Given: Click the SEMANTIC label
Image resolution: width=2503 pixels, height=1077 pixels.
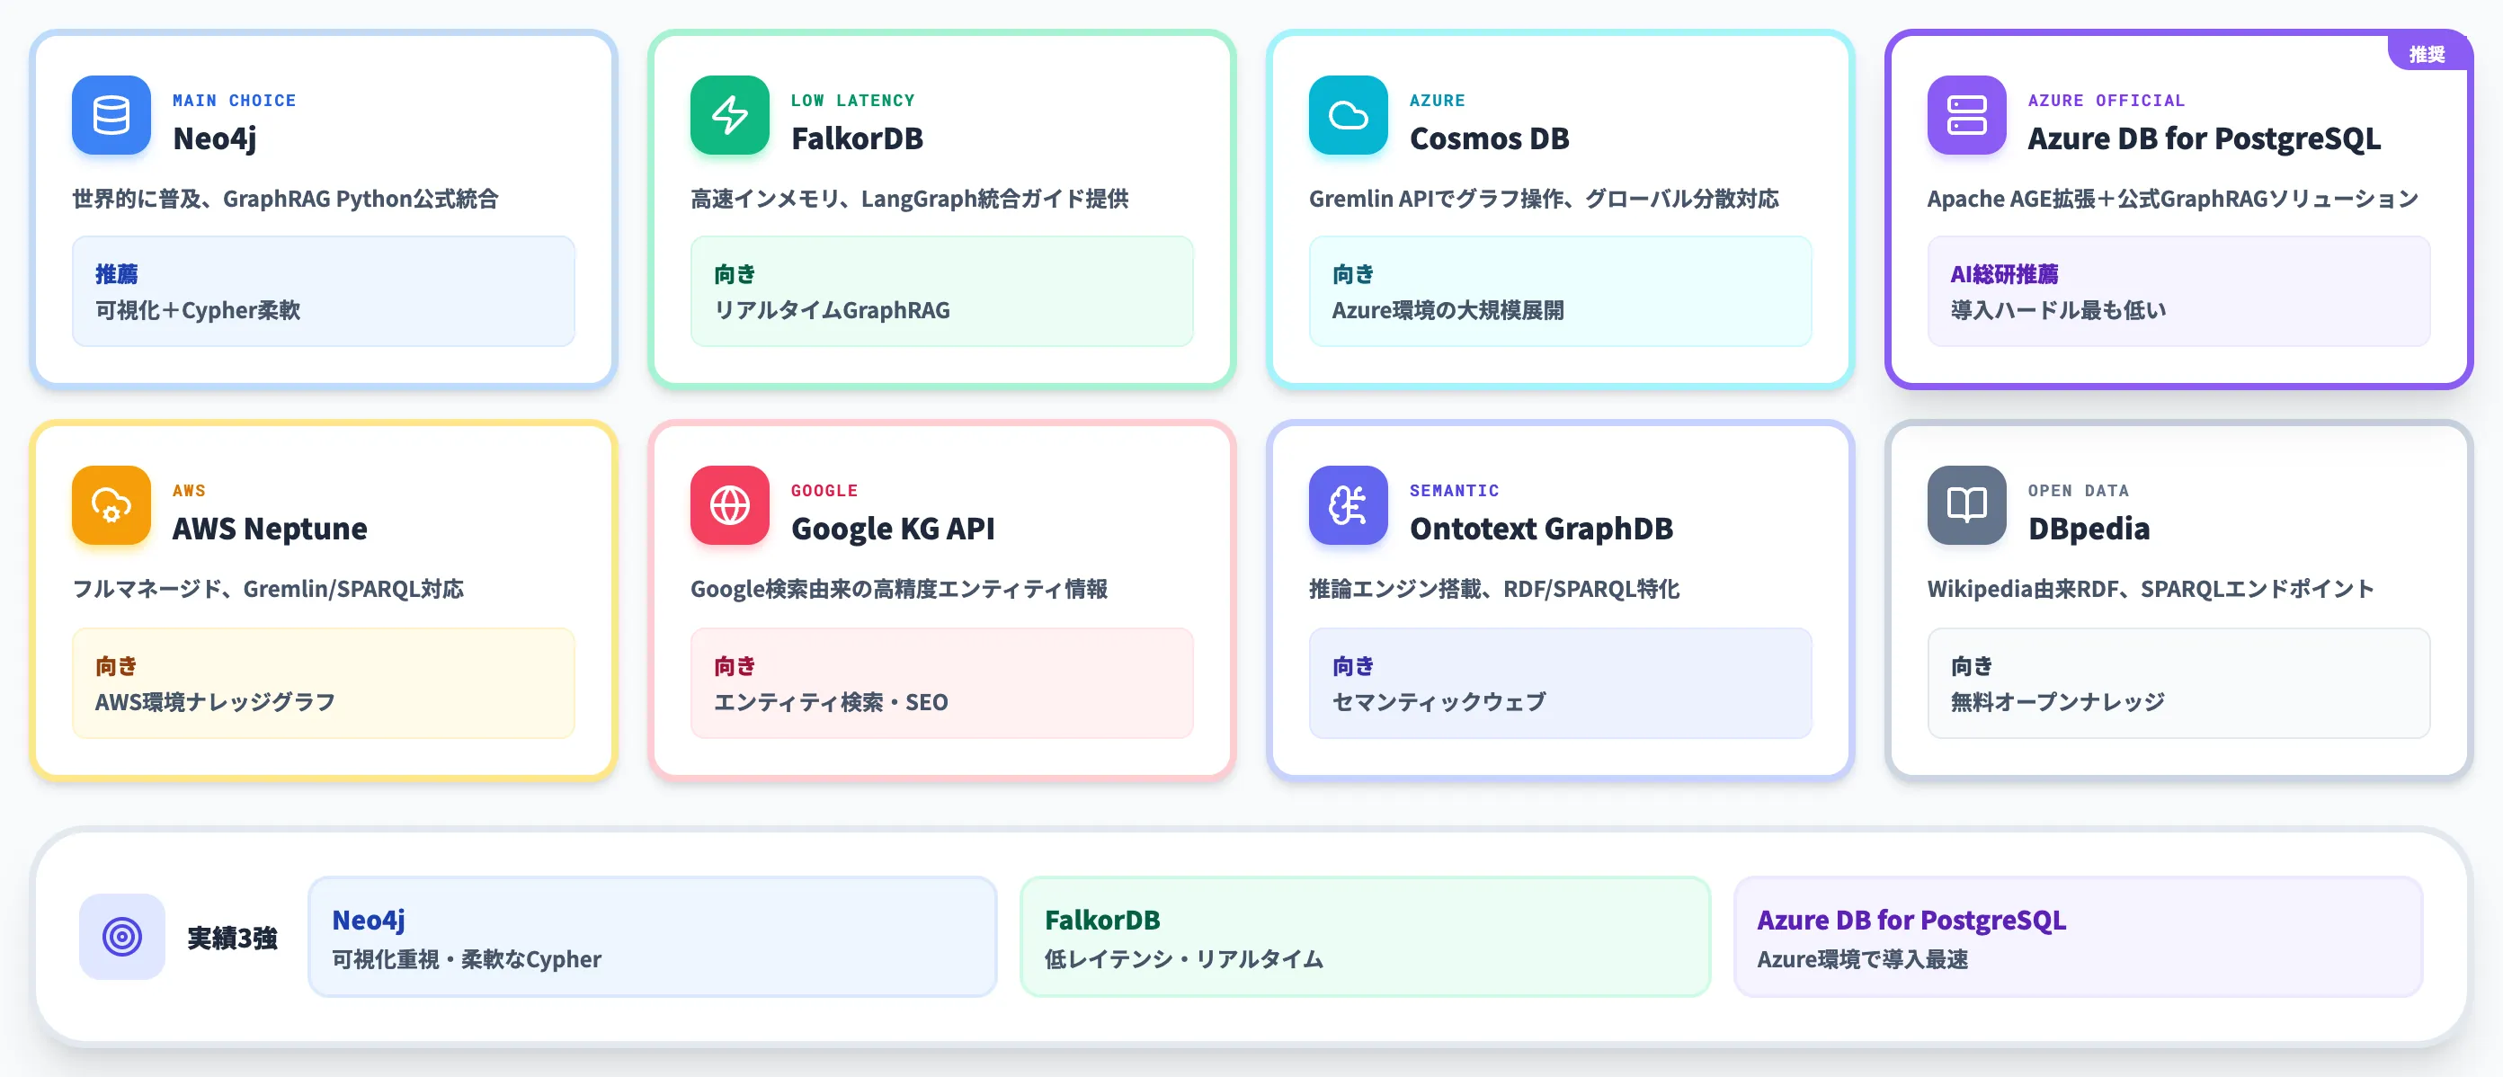Looking at the screenshot, I should 1454,491.
